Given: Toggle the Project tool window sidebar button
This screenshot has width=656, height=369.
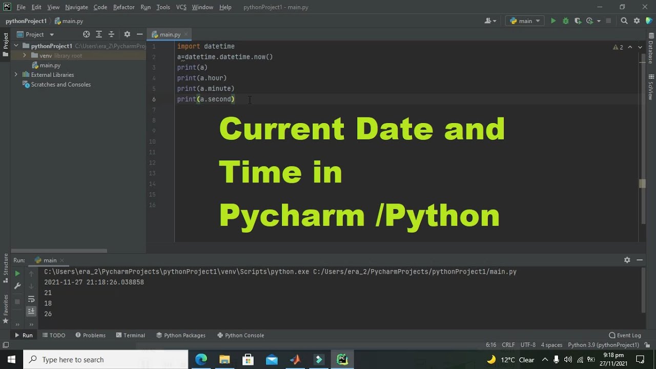Looking at the screenshot, I should [x=6, y=45].
